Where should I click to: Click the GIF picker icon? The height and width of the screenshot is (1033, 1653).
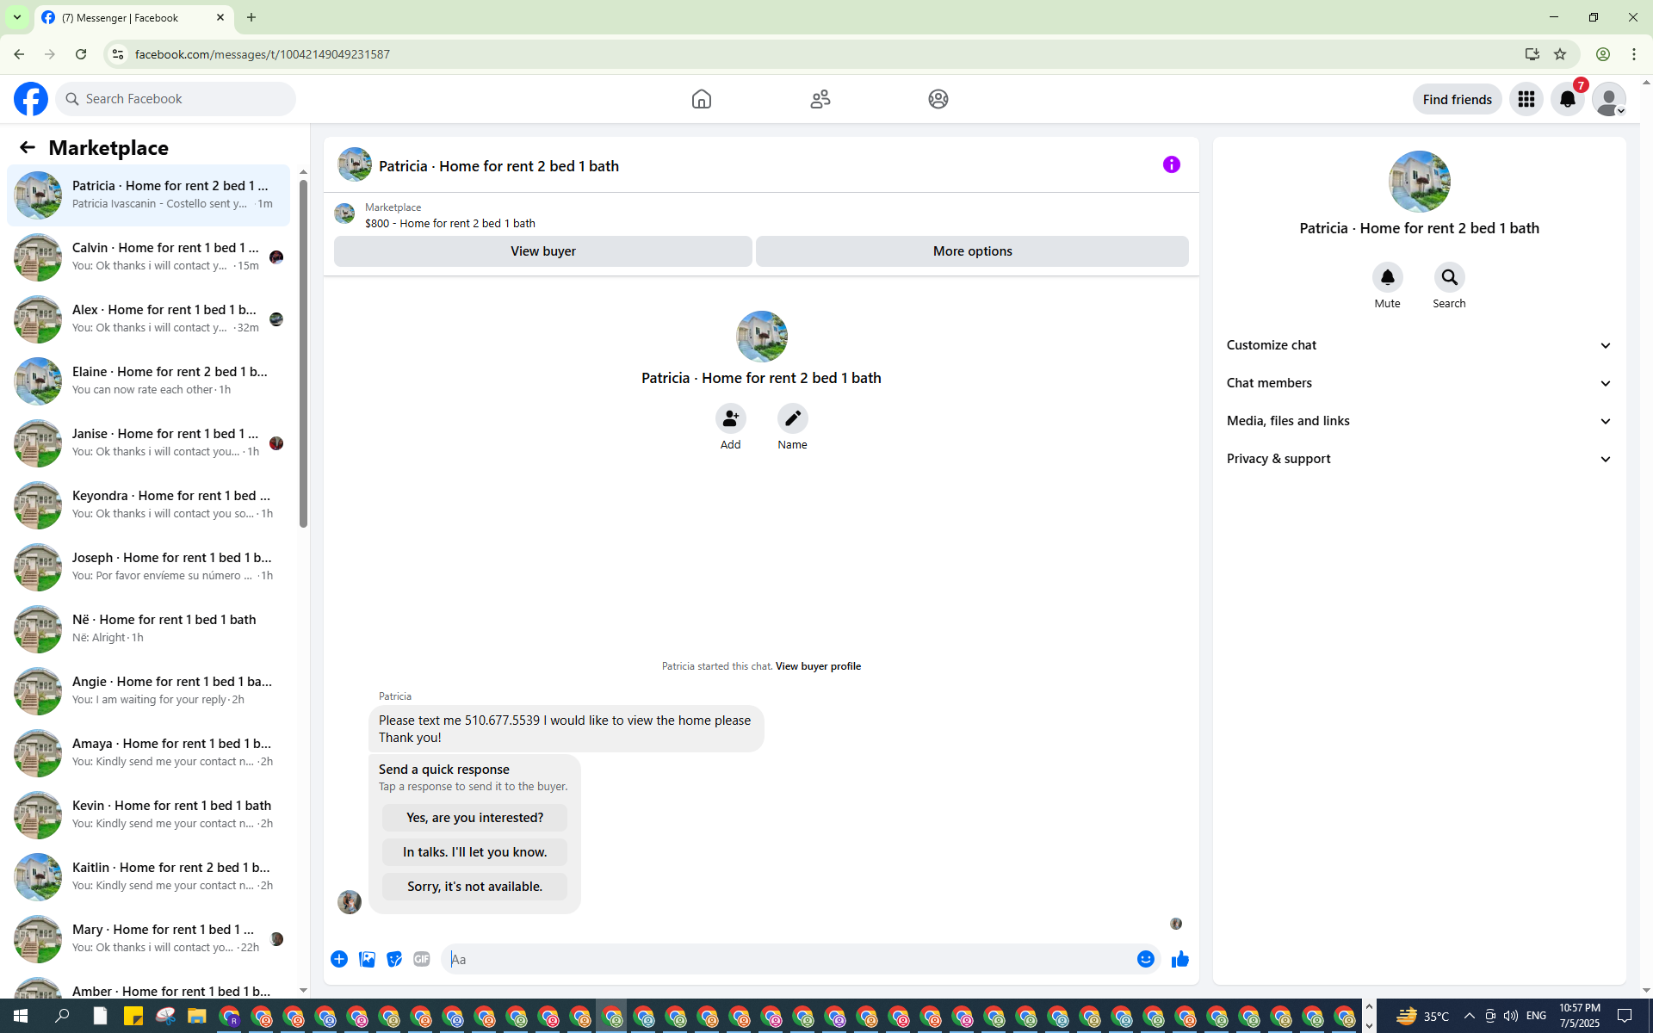click(x=421, y=959)
